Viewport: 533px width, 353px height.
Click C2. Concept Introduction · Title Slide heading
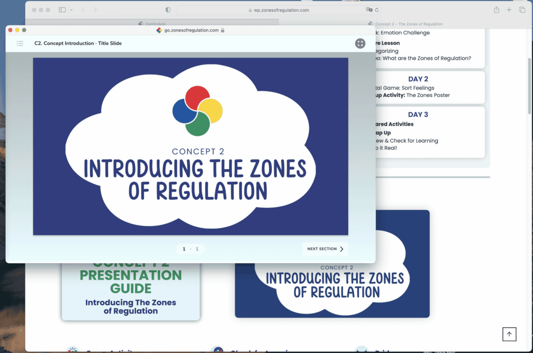[78, 43]
